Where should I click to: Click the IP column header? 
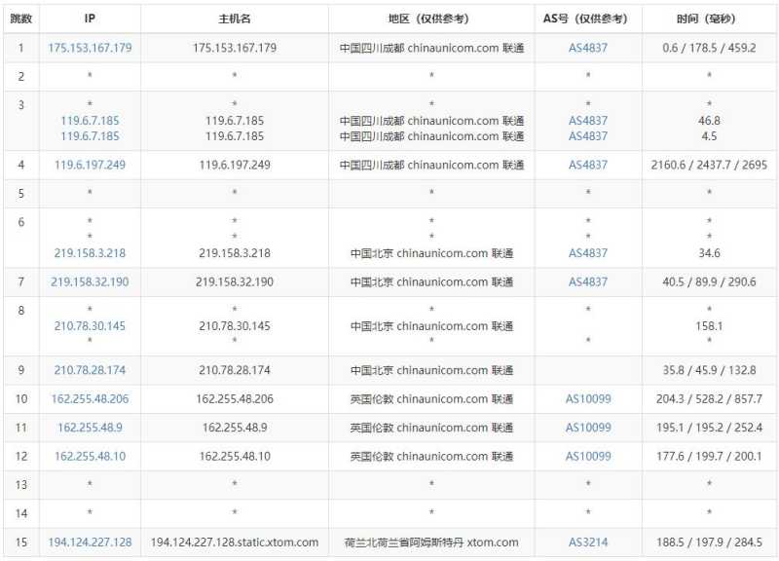(x=88, y=17)
